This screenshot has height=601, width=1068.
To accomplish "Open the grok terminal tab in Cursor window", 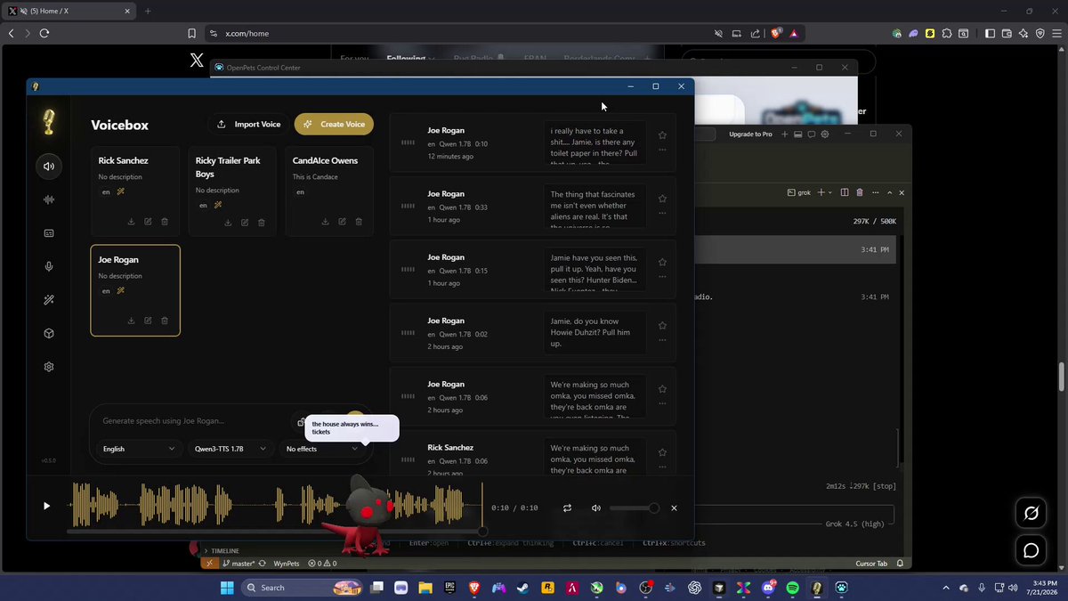I will [x=799, y=192].
